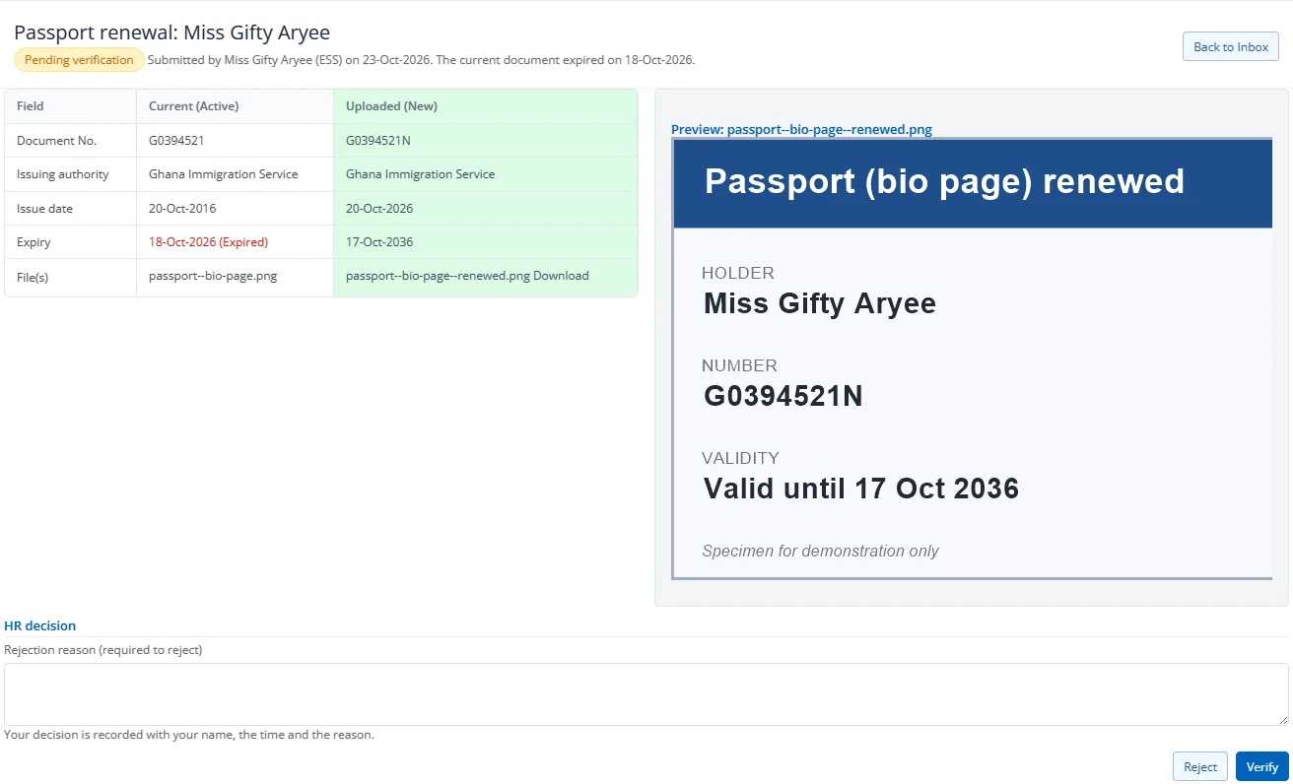
Task: Click the 'HR decision' section heading
Action: tap(40, 625)
